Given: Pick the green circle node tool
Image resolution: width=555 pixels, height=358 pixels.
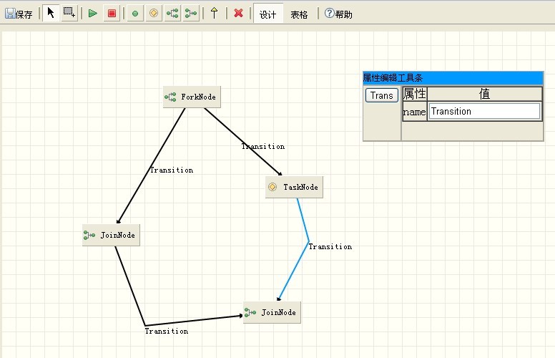Looking at the screenshot, I should [135, 13].
